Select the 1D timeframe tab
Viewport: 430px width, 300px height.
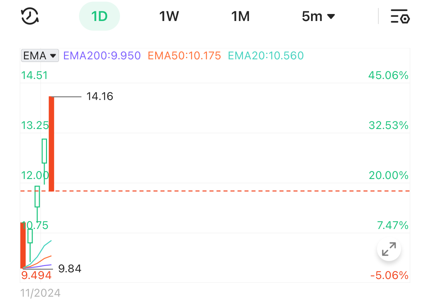point(99,16)
